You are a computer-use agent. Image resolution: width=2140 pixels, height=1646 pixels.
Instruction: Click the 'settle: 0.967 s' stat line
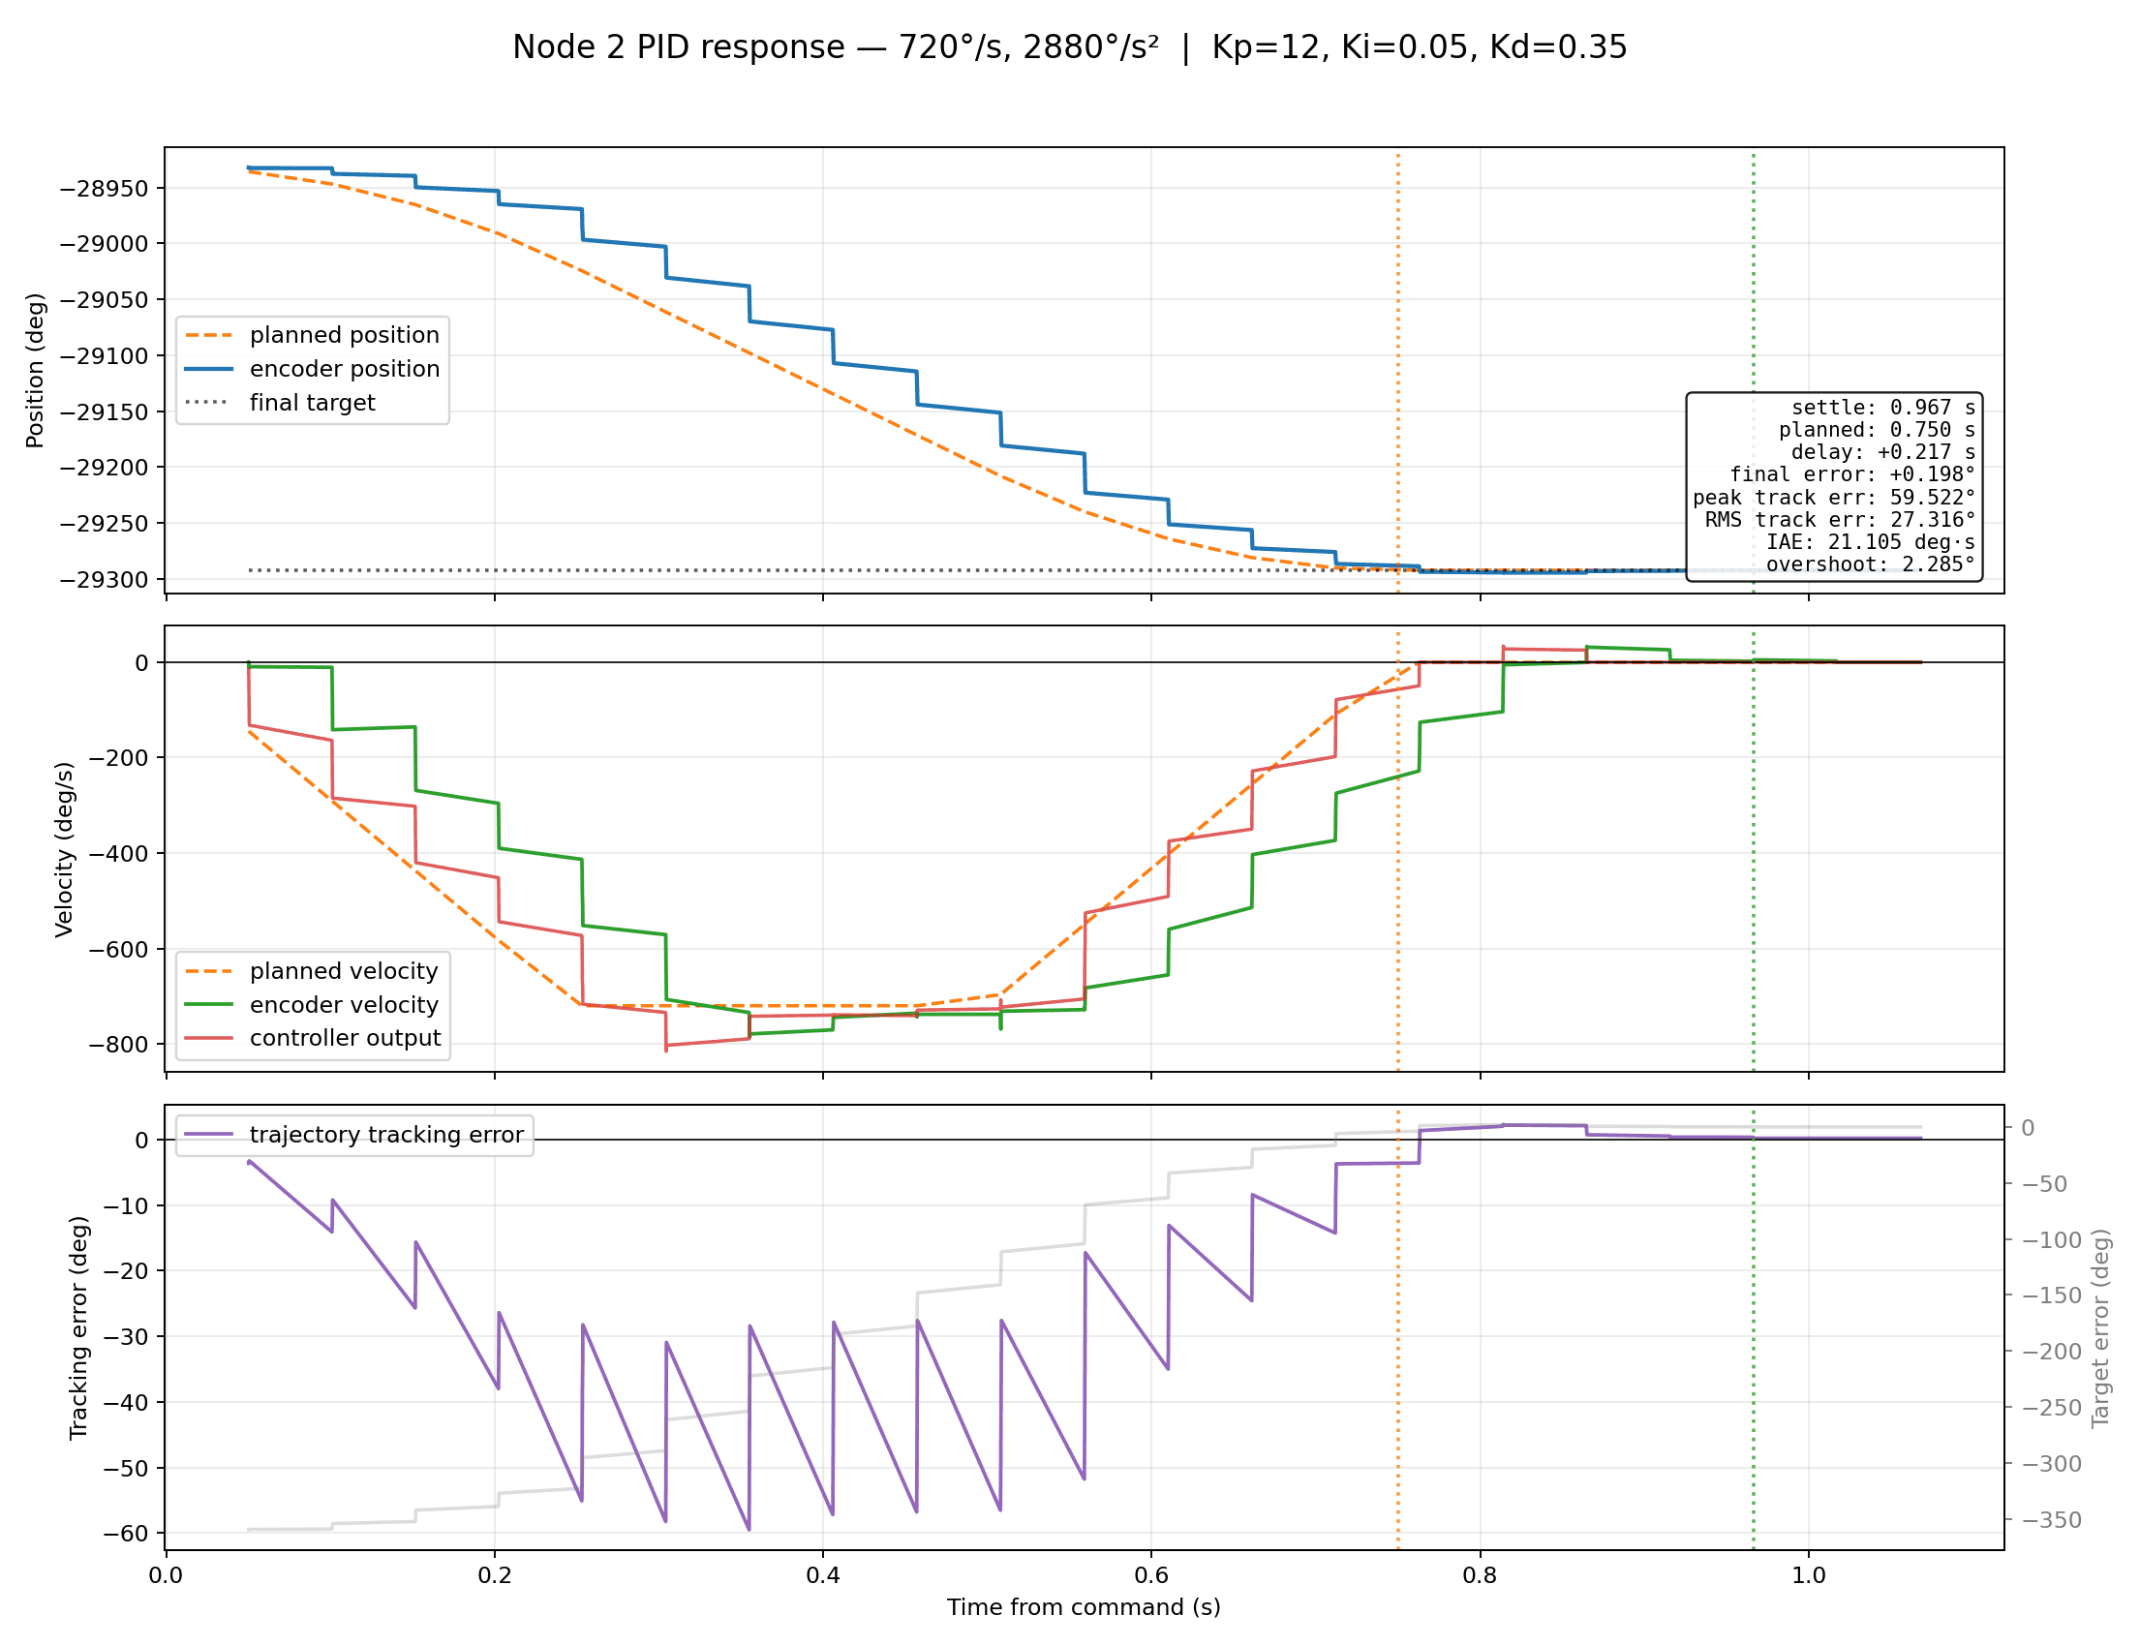pyautogui.click(x=1883, y=408)
